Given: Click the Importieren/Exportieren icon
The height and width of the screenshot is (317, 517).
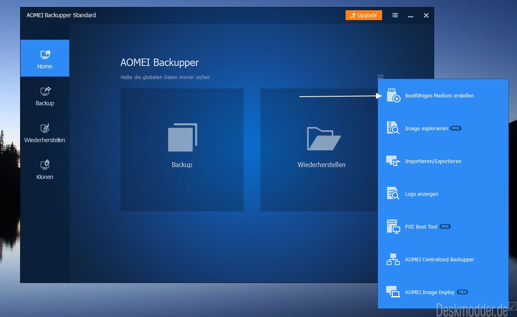Looking at the screenshot, I should point(393,161).
